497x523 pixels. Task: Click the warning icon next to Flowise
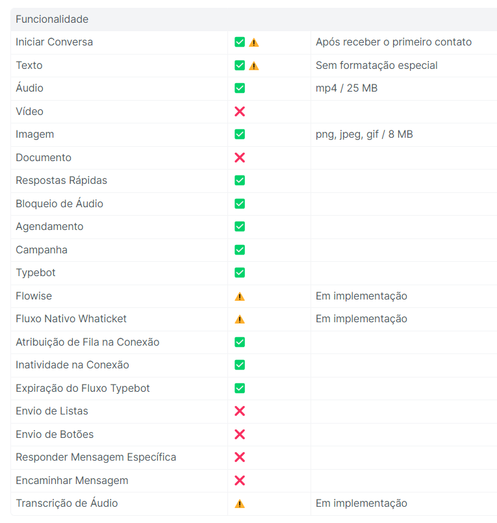(x=240, y=296)
